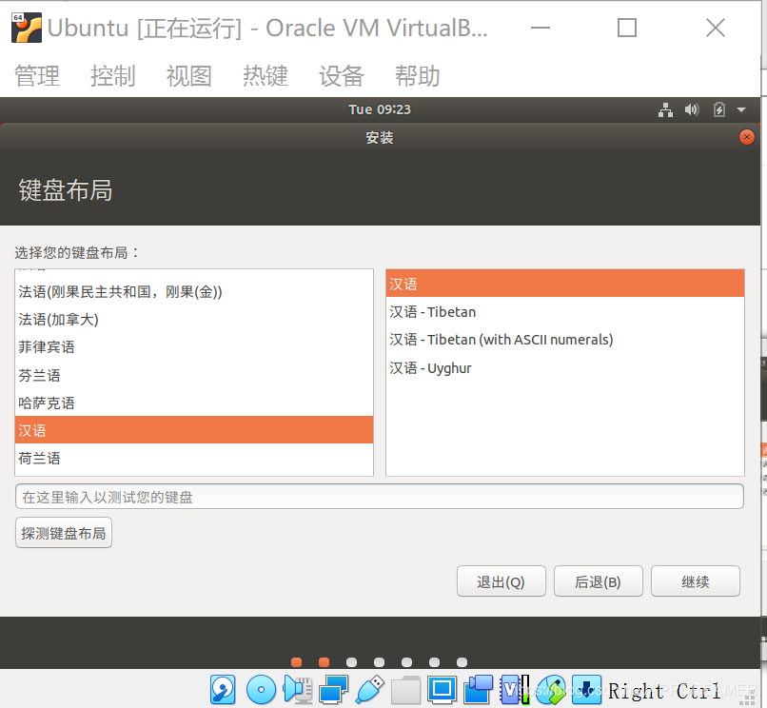Click the Ubuntu network status icon

pyautogui.click(x=665, y=109)
